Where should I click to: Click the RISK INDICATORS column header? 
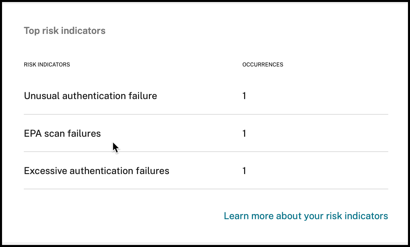47,64
